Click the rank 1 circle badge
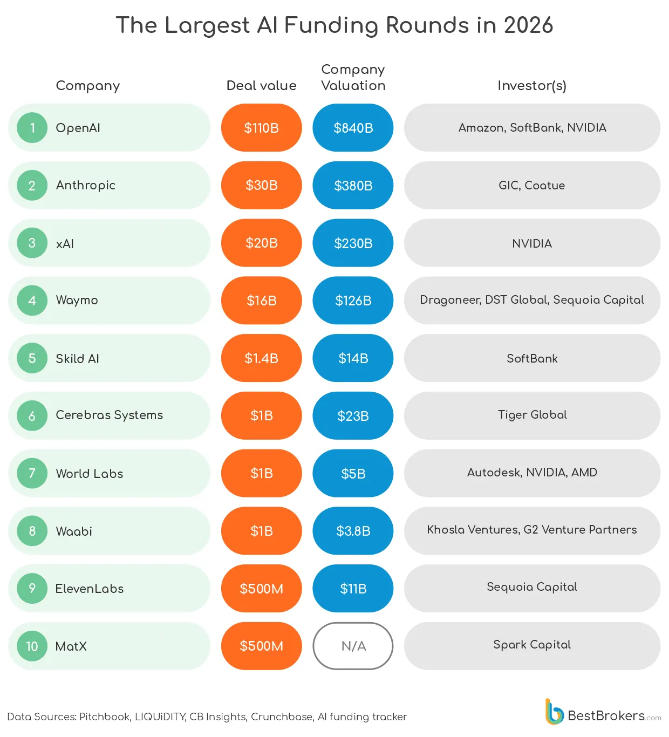 click(32, 128)
